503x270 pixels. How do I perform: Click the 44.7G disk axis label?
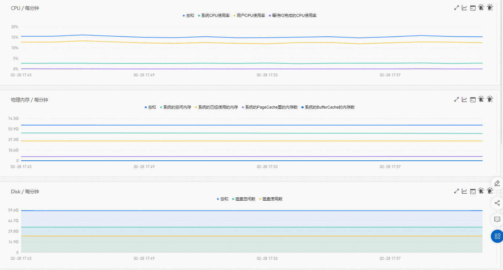pyautogui.click(x=13, y=221)
